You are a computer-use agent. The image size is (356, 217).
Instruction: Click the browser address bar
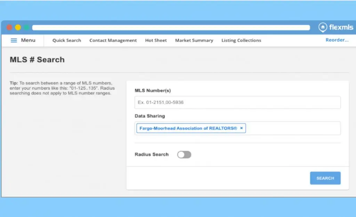pyautogui.click(x=171, y=27)
